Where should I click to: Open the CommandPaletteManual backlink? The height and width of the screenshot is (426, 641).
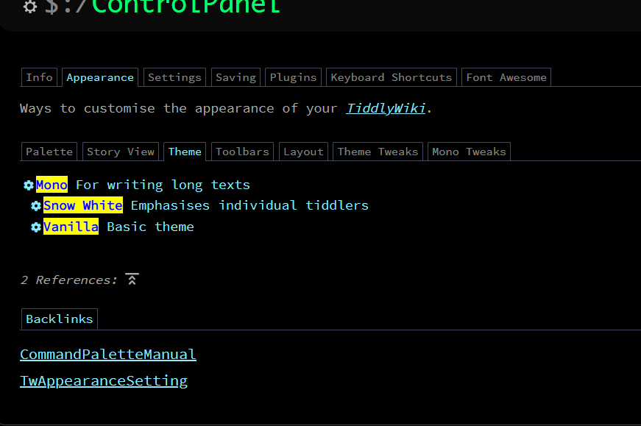108,354
